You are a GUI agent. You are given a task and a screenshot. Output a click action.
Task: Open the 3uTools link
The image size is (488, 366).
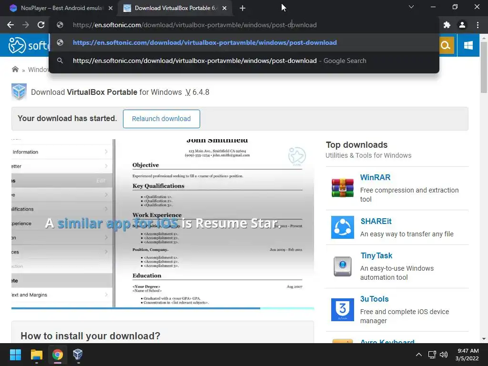click(375, 299)
